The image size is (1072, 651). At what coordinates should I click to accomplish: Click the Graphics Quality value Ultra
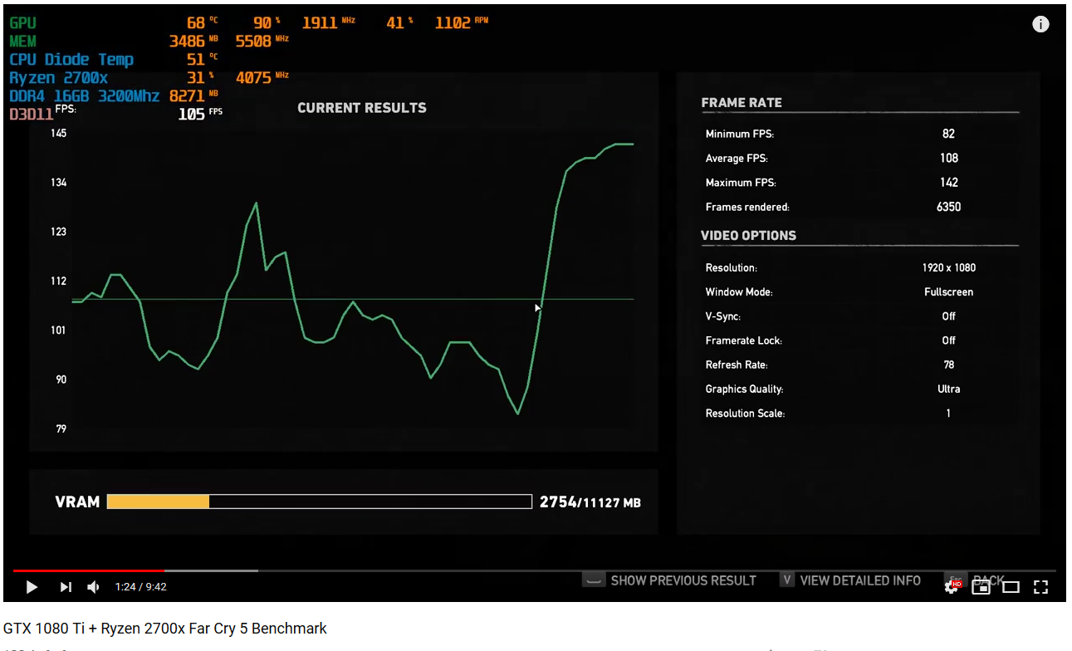click(948, 389)
